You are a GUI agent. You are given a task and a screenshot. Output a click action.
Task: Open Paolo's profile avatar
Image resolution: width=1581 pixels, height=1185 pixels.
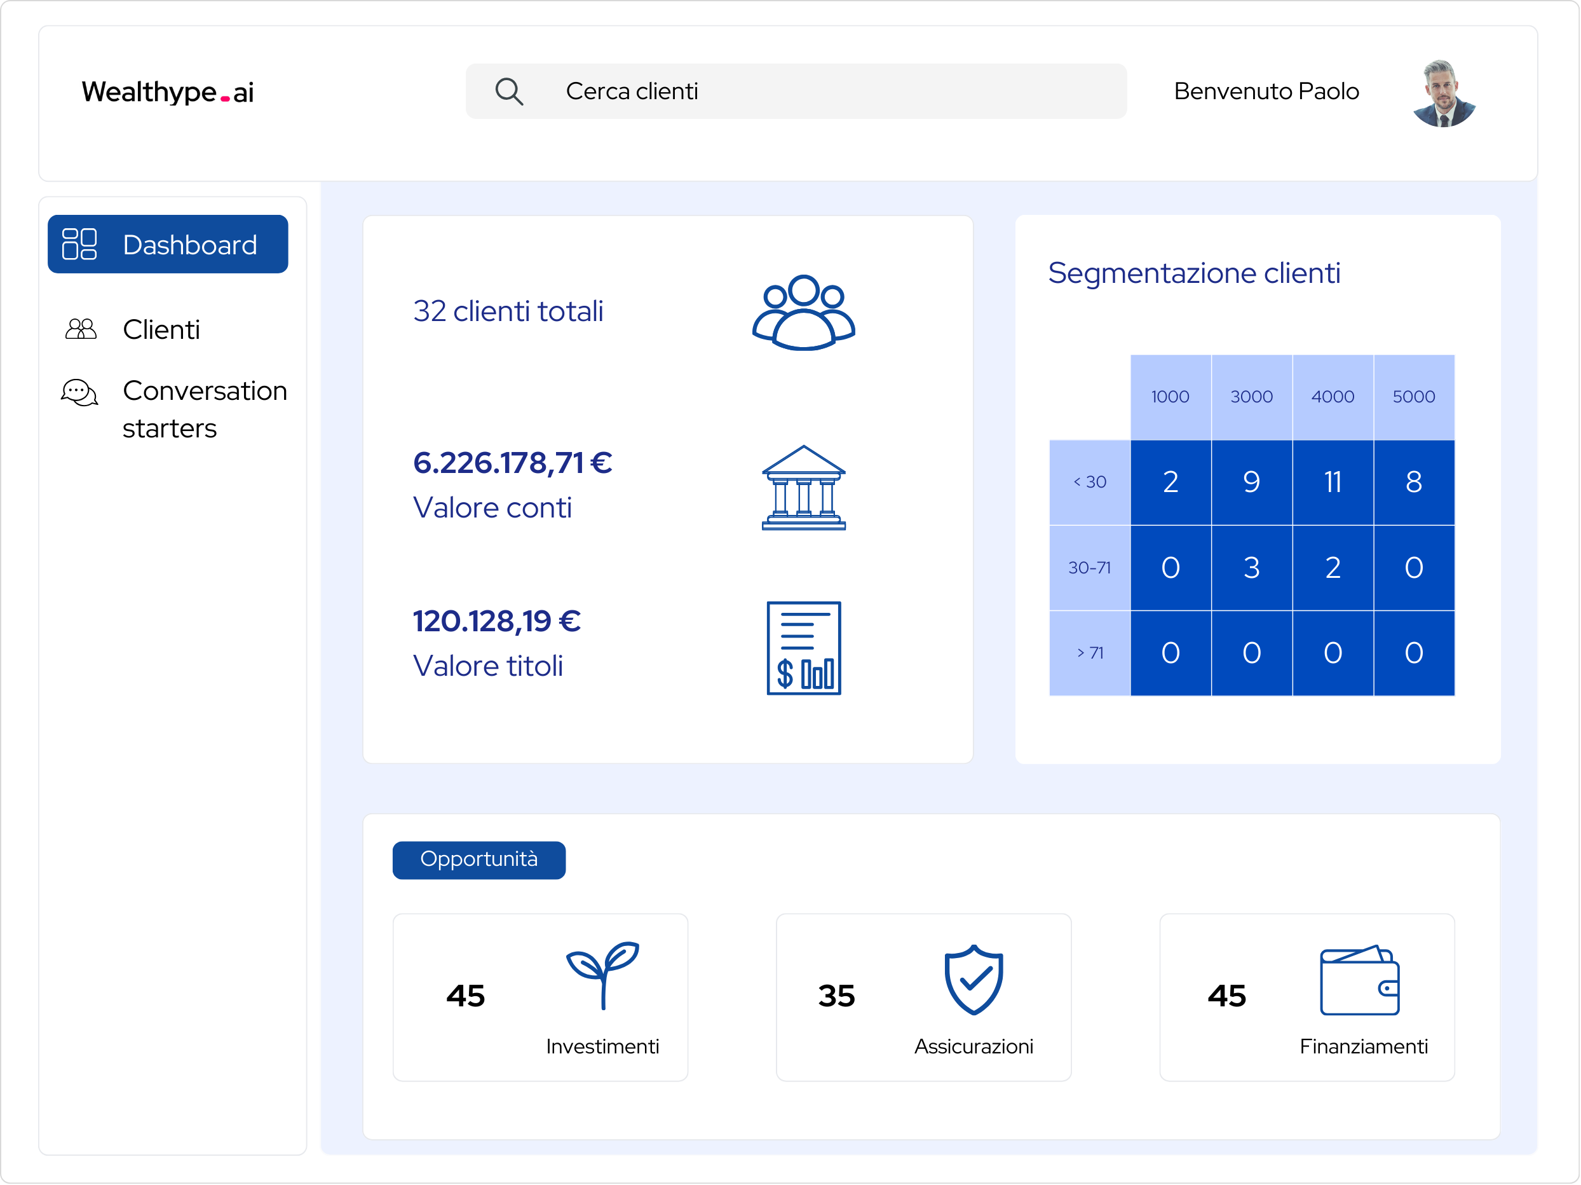click(1443, 93)
